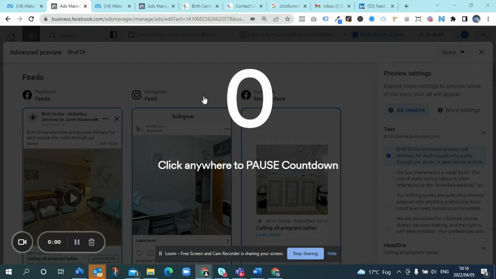This screenshot has height=279, width=496.
Task: Collapse the Text section in Preview settings
Action: tap(483, 133)
